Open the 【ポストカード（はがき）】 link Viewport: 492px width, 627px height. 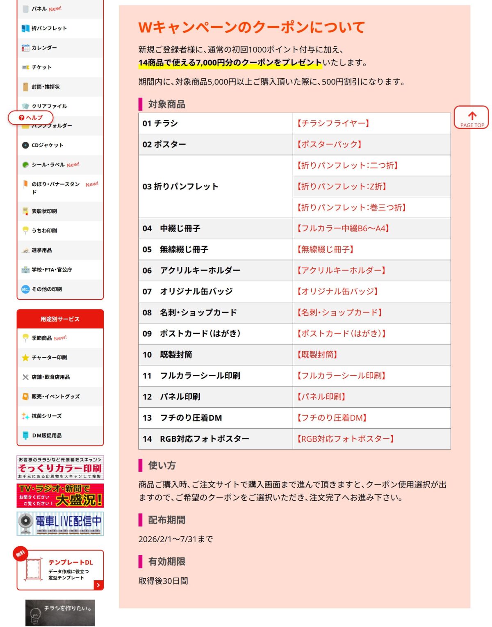click(341, 333)
